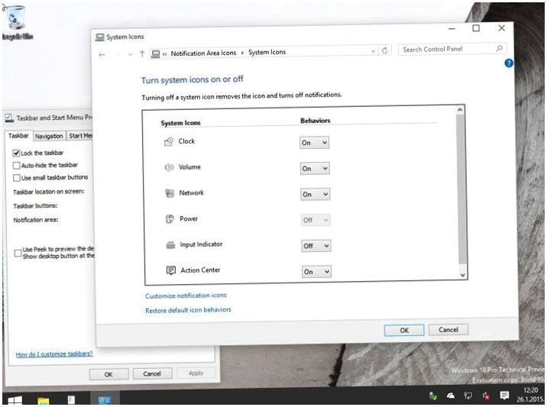Click the Turn system icons on or off heading
The width and height of the screenshot is (547, 407).
(x=193, y=79)
